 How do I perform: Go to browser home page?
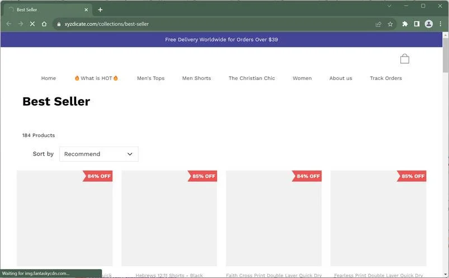click(x=44, y=24)
